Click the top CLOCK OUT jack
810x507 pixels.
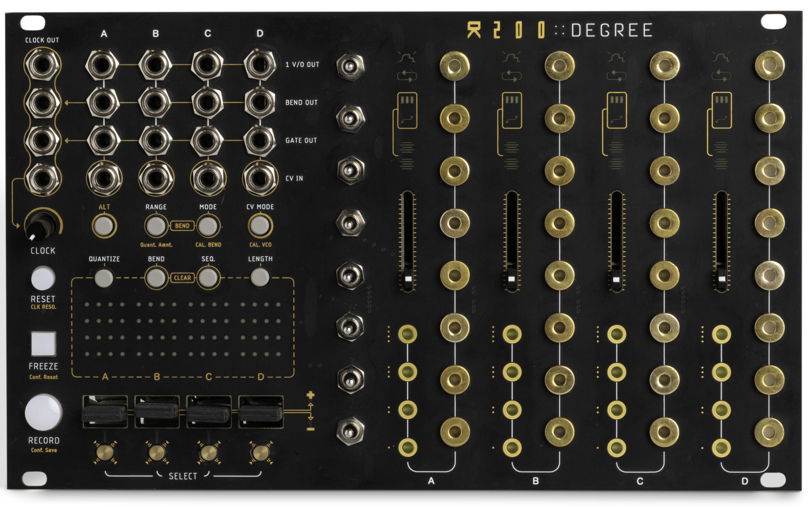click(42, 65)
